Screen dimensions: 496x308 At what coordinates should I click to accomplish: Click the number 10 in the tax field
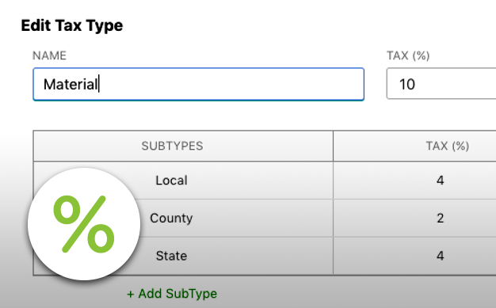pyautogui.click(x=407, y=84)
